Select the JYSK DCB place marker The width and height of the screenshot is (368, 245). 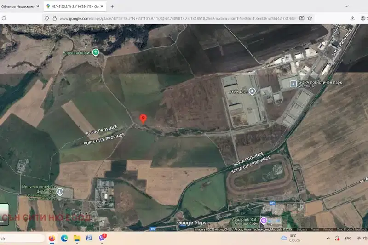(x=252, y=91)
